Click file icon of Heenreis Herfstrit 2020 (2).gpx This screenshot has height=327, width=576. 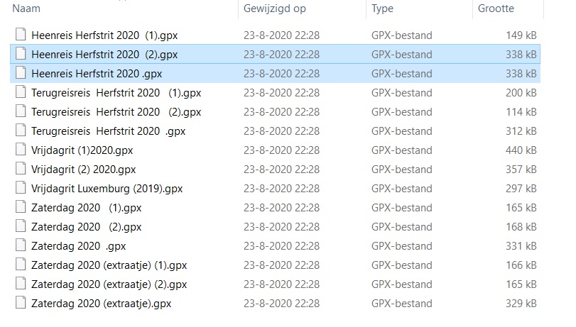point(21,54)
